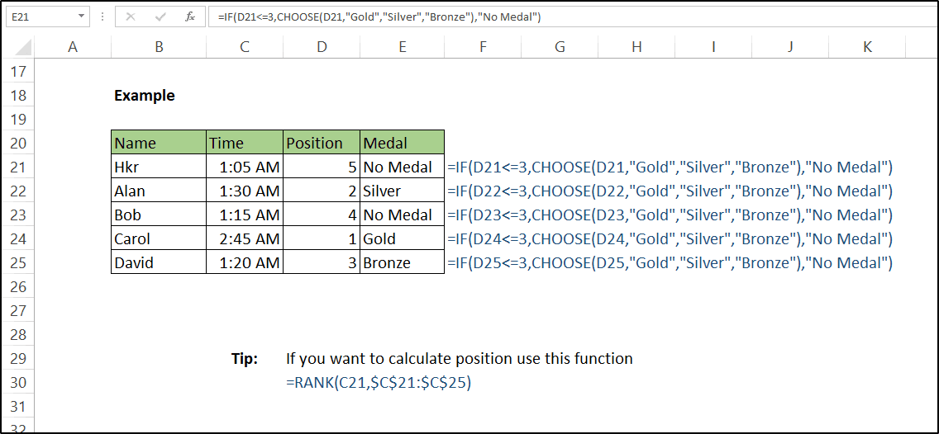The image size is (939, 434).
Task: Select column F header
Action: (483, 47)
